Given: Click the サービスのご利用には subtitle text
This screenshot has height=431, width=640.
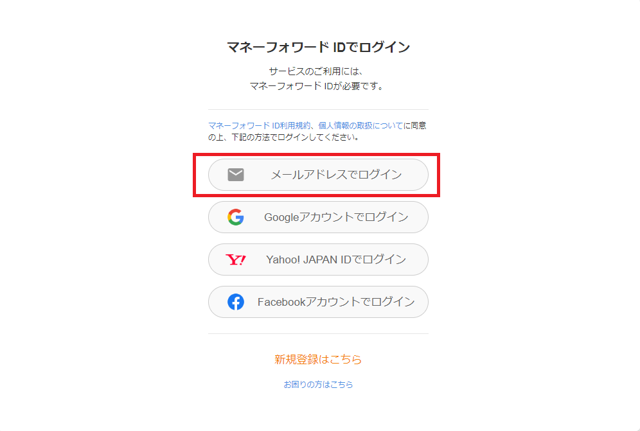Looking at the screenshot, I should (x=316, y=71).
